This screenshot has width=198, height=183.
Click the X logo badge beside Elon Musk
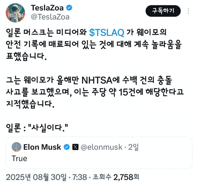pos(75,147)
